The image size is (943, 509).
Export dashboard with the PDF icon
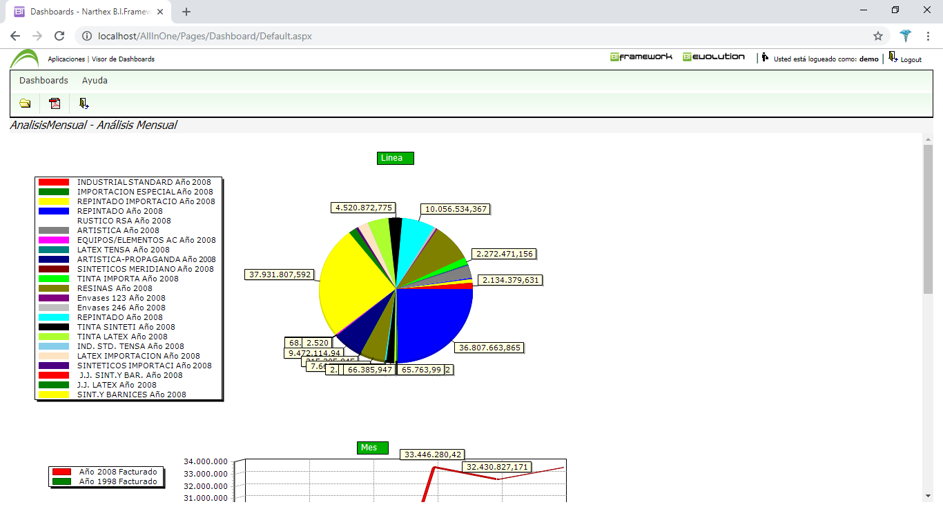[55, 103]
